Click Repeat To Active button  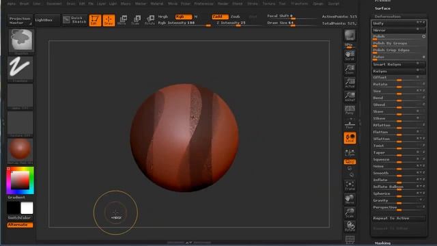click(x=399, y=219)
